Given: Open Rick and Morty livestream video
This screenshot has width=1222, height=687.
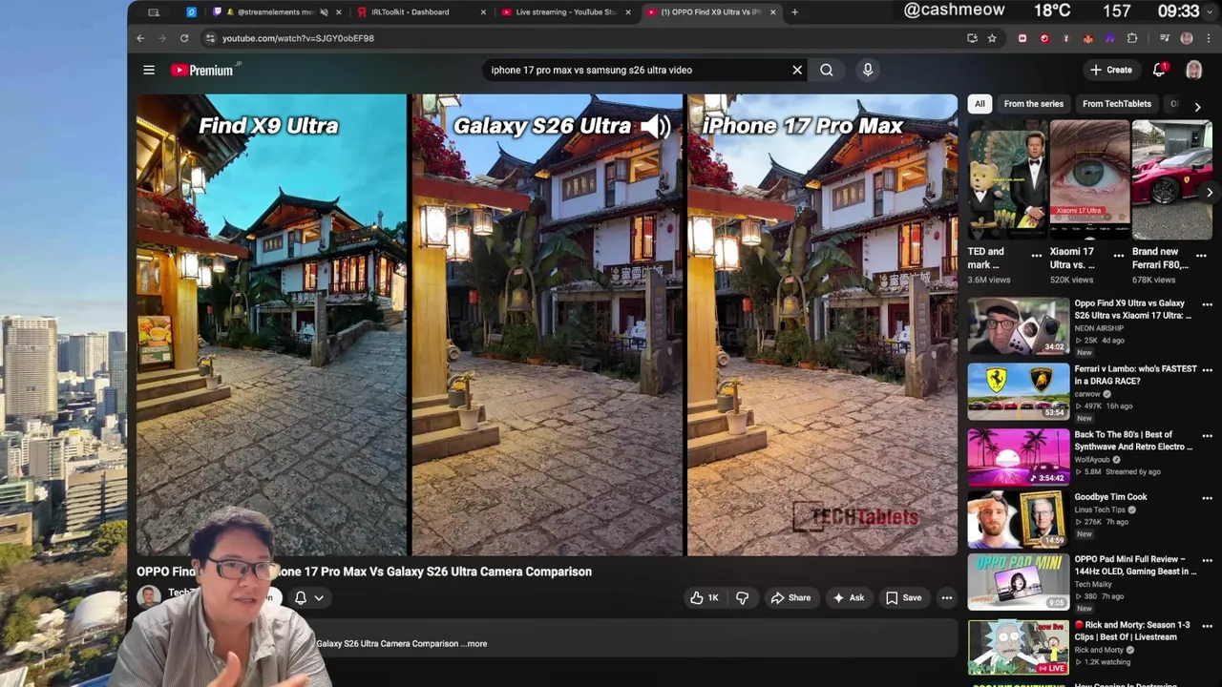Looking at the screenshot, I should [x=1019, y=647].
